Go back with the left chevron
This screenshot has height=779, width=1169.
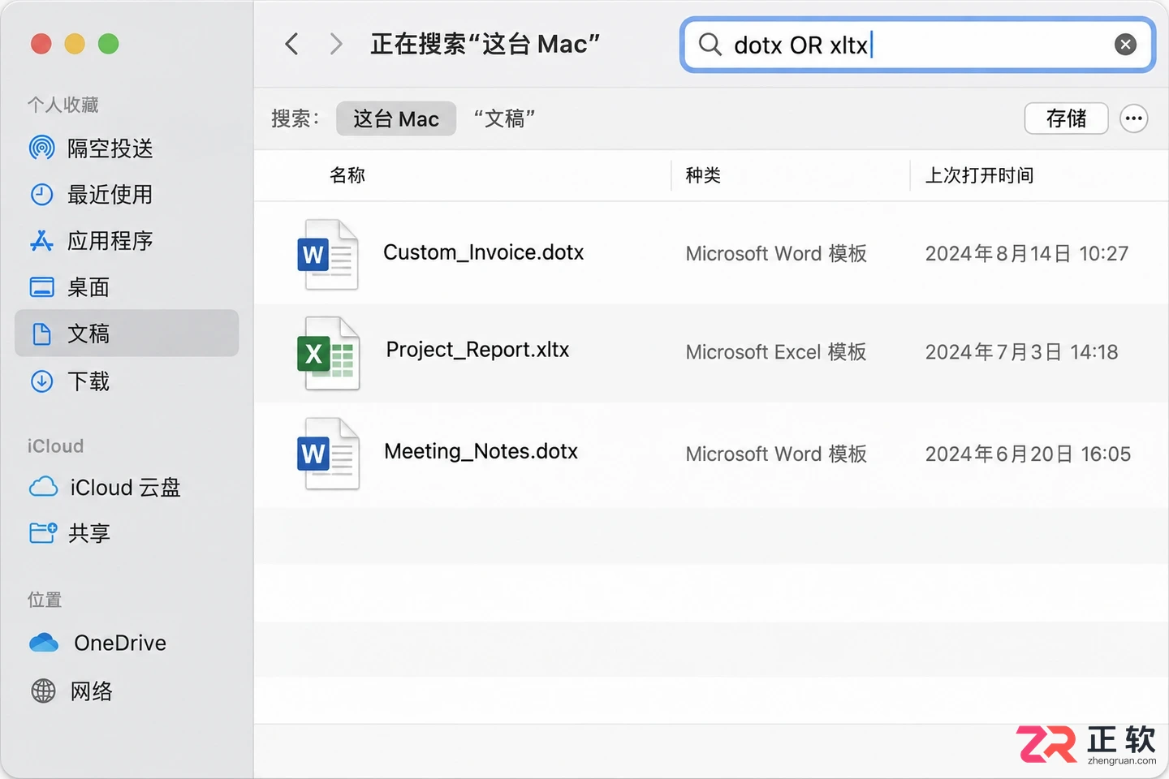[x=292, y=44]
